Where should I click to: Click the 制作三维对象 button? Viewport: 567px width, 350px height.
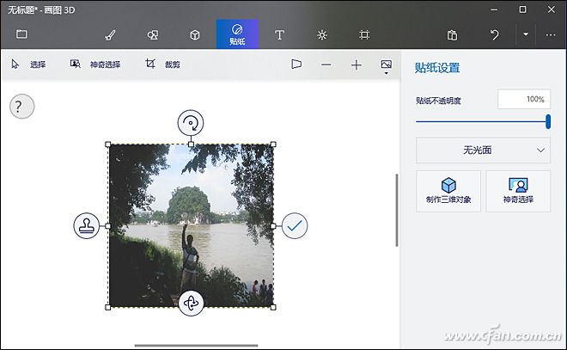tap(448, 191)
